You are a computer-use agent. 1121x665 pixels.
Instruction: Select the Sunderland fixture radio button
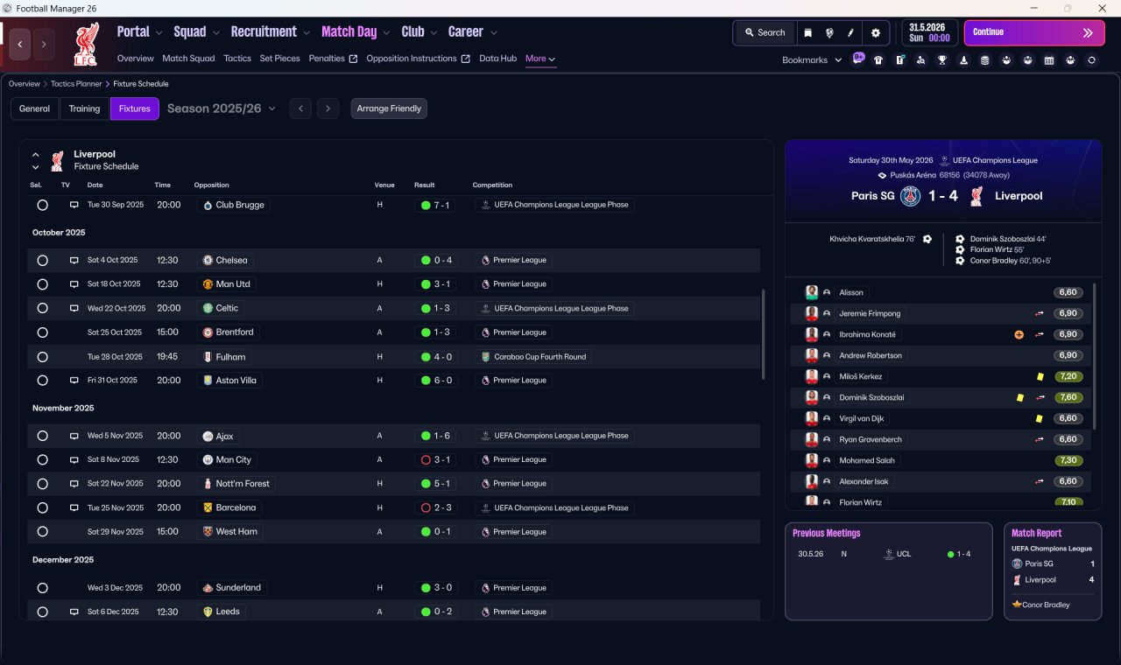[x=42, y=588]
